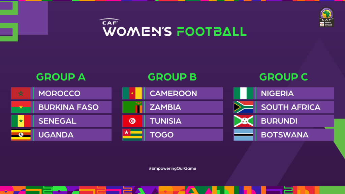Click the Burkina Faso flag
345x194 pixels.
21,107
